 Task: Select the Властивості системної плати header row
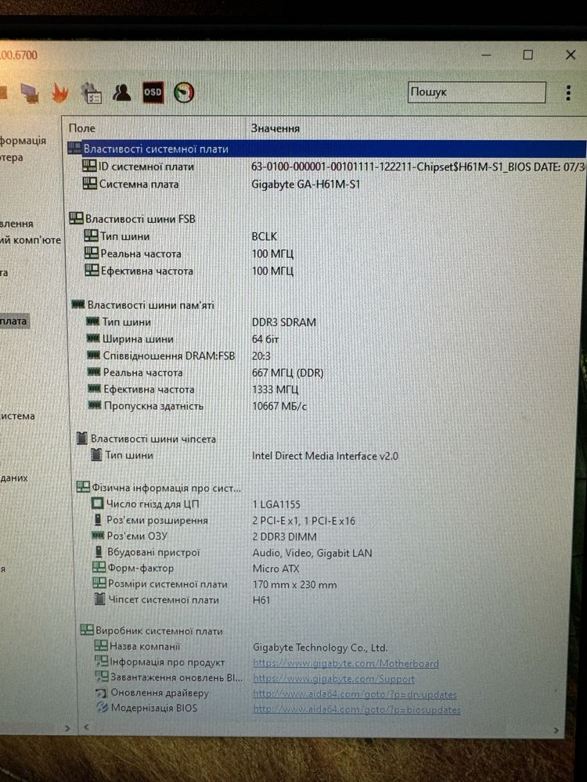pyautogui.click(x=326, y=149)
